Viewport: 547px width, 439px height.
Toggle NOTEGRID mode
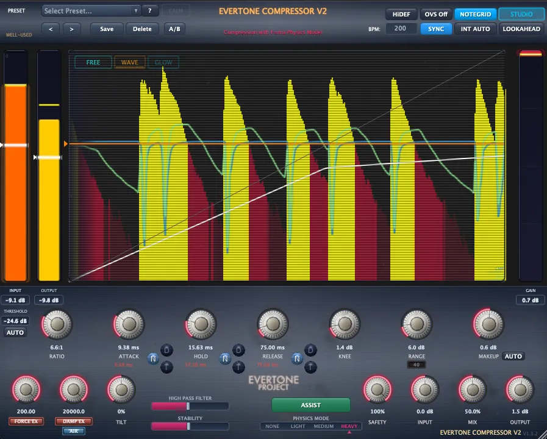475,14
